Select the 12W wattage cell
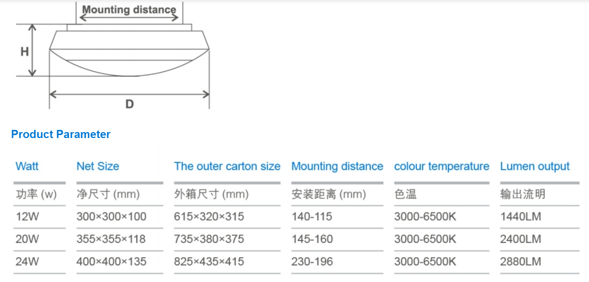Image resolution: width=589 pixels, height=282 pixels. 27,216
